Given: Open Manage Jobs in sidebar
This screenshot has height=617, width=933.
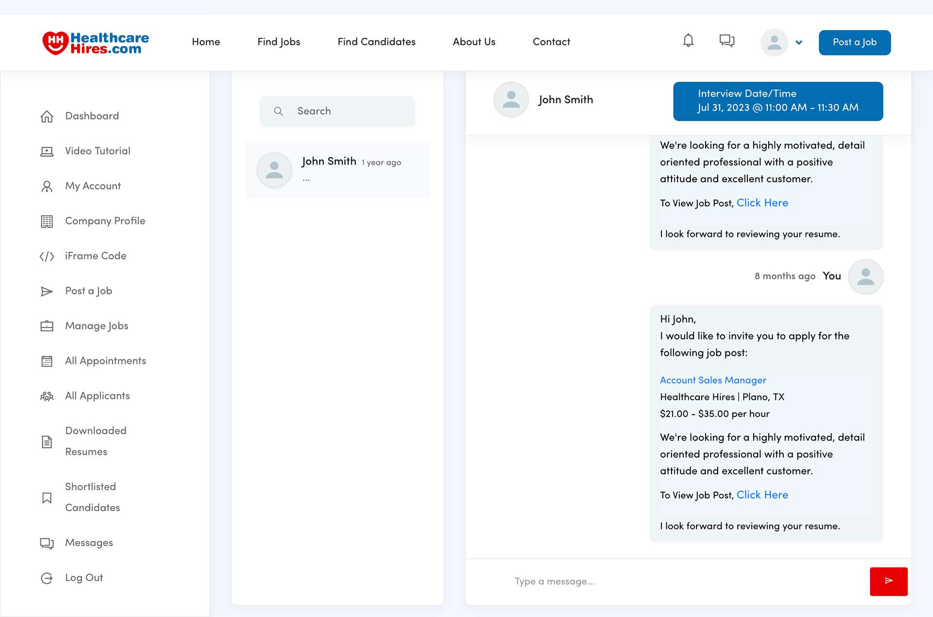Looking at the screenshot, I should [97, 326].
